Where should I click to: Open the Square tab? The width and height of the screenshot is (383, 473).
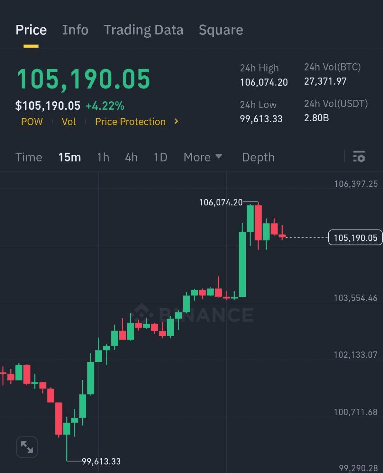point(221,30)
